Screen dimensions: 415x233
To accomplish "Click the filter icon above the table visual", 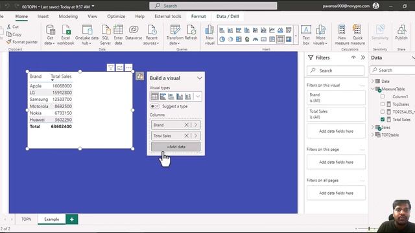I will [x=111, y=67].
